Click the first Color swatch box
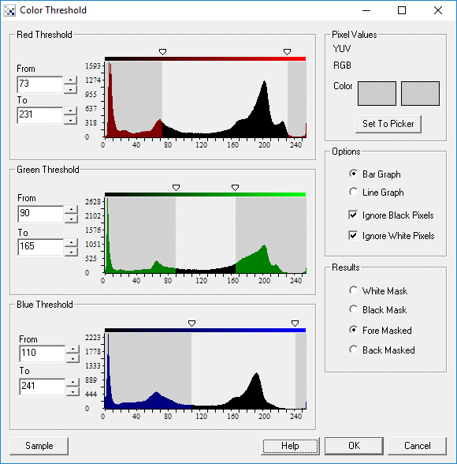457x464 pixels. [377, 93]
